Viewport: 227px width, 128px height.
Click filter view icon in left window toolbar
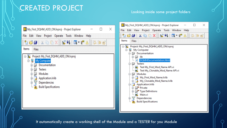pos(75,42)
